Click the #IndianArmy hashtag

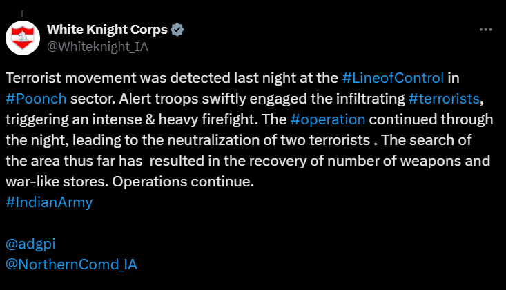(x=49, y=202)
